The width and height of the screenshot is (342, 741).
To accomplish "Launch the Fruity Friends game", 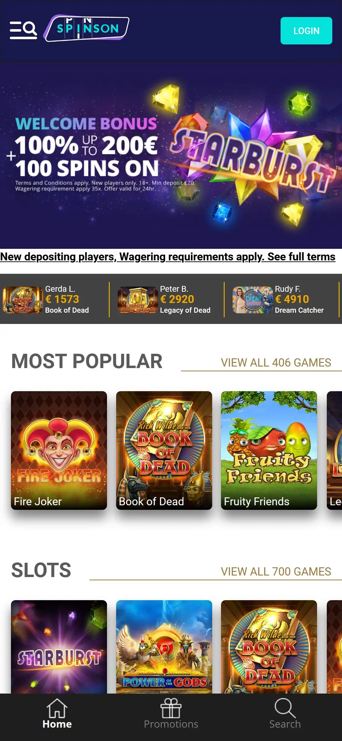I will coord(269,451).
